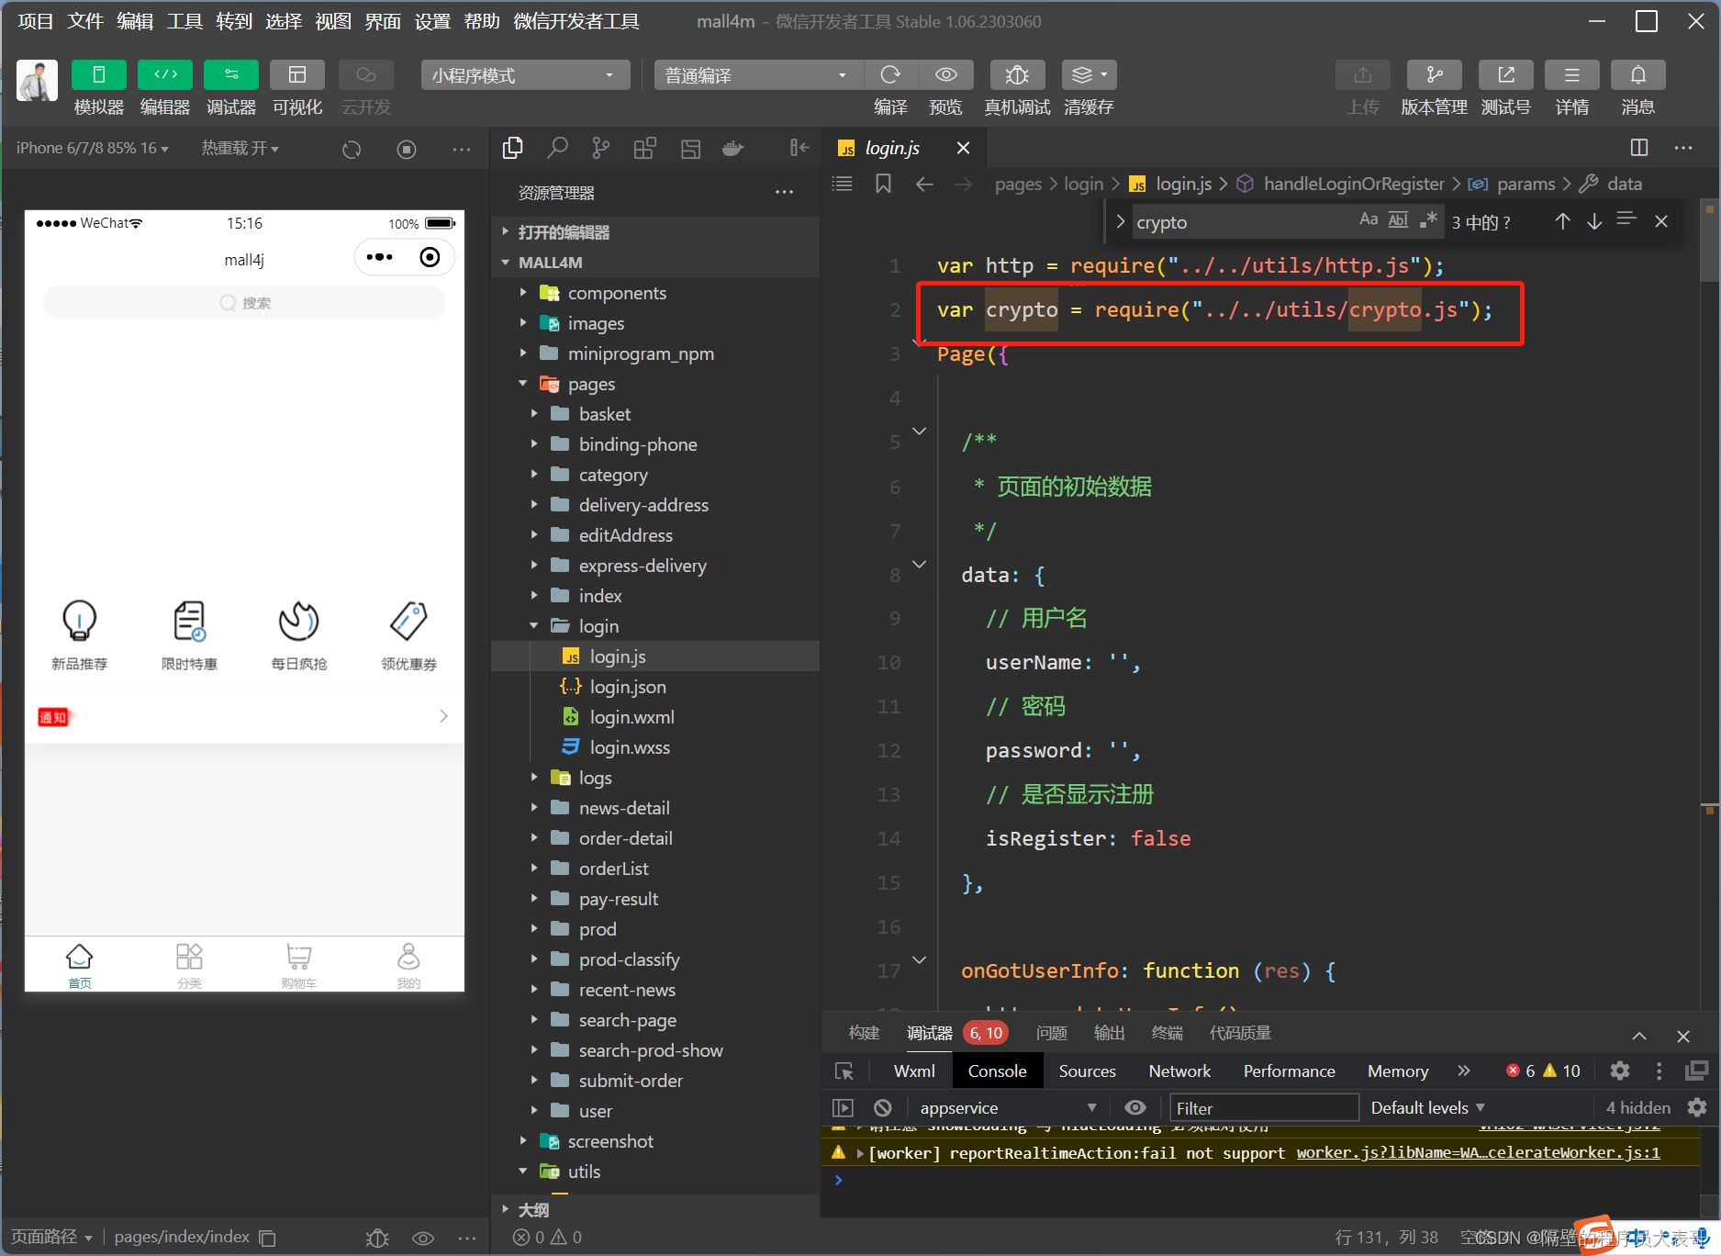This screenshot has height=1256, width=1721.
Task: Open the 设置 menu
Action: coord(432,21)
